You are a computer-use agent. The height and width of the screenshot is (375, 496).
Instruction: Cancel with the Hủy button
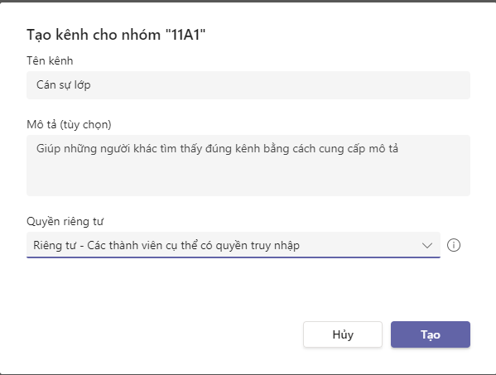(x=343, y=334)
